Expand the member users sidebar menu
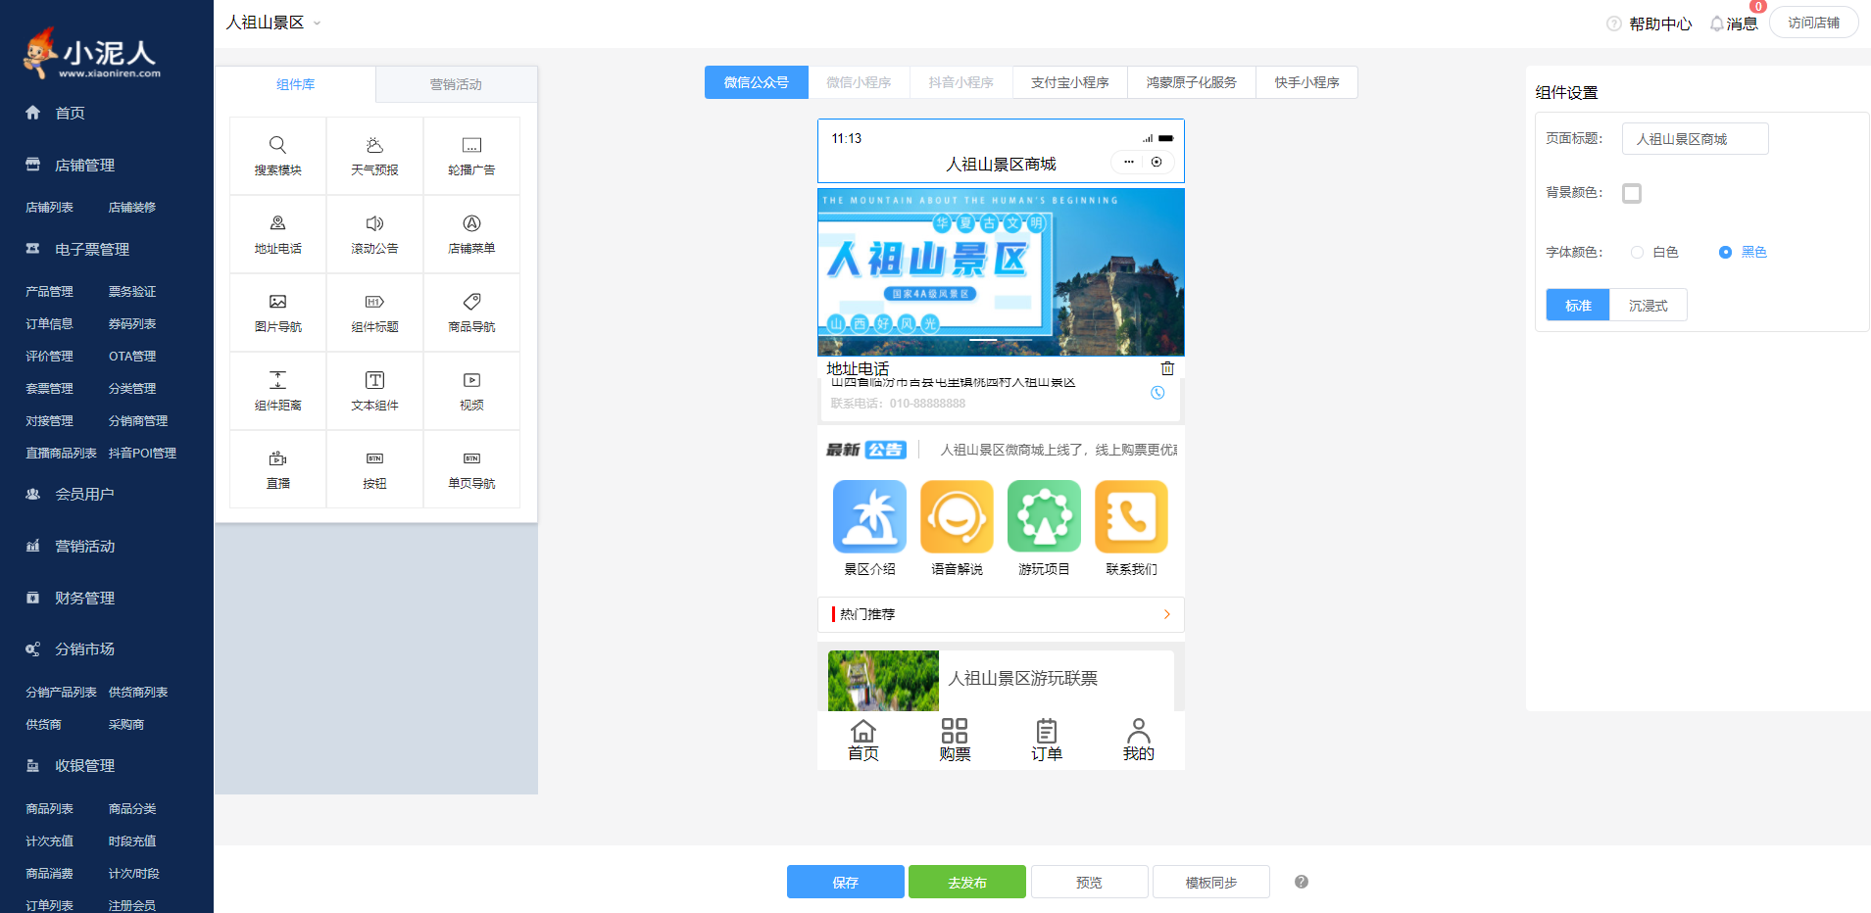 pyautogui.click(x=84, y=495)
